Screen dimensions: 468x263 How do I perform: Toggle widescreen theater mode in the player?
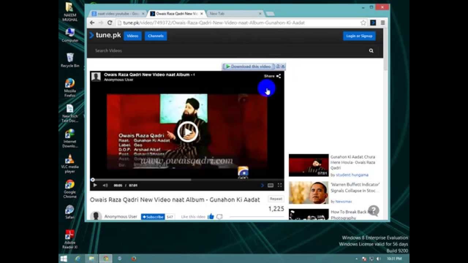click(x=271, y=185)
